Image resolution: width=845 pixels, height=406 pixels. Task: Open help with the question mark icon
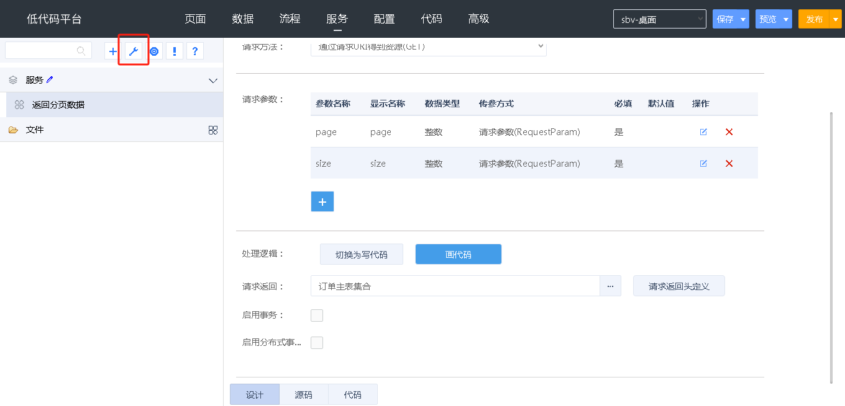pos(195,51)
